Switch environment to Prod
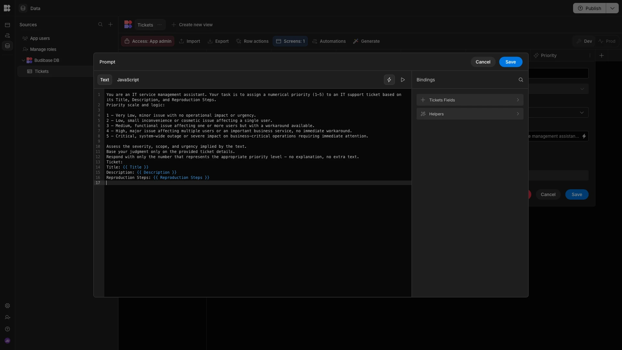The width and height of the screenshot is (622, 350). pos(607,41)
